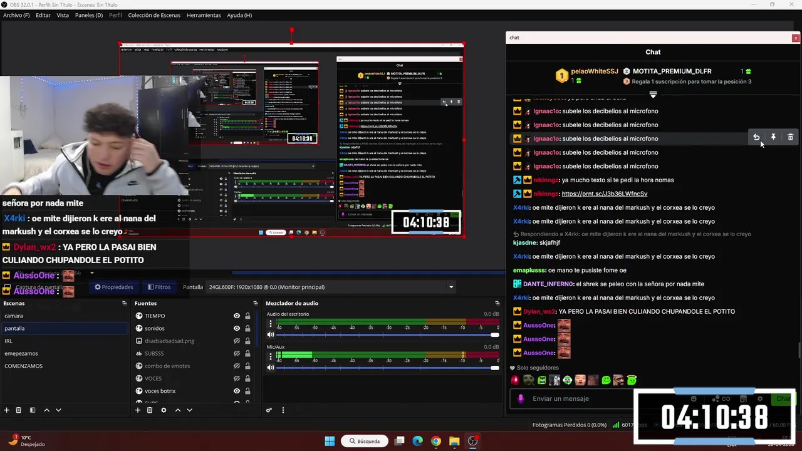
Task: Open source properties gear in Fuentes toolbar
Action: tap(164, 410)
